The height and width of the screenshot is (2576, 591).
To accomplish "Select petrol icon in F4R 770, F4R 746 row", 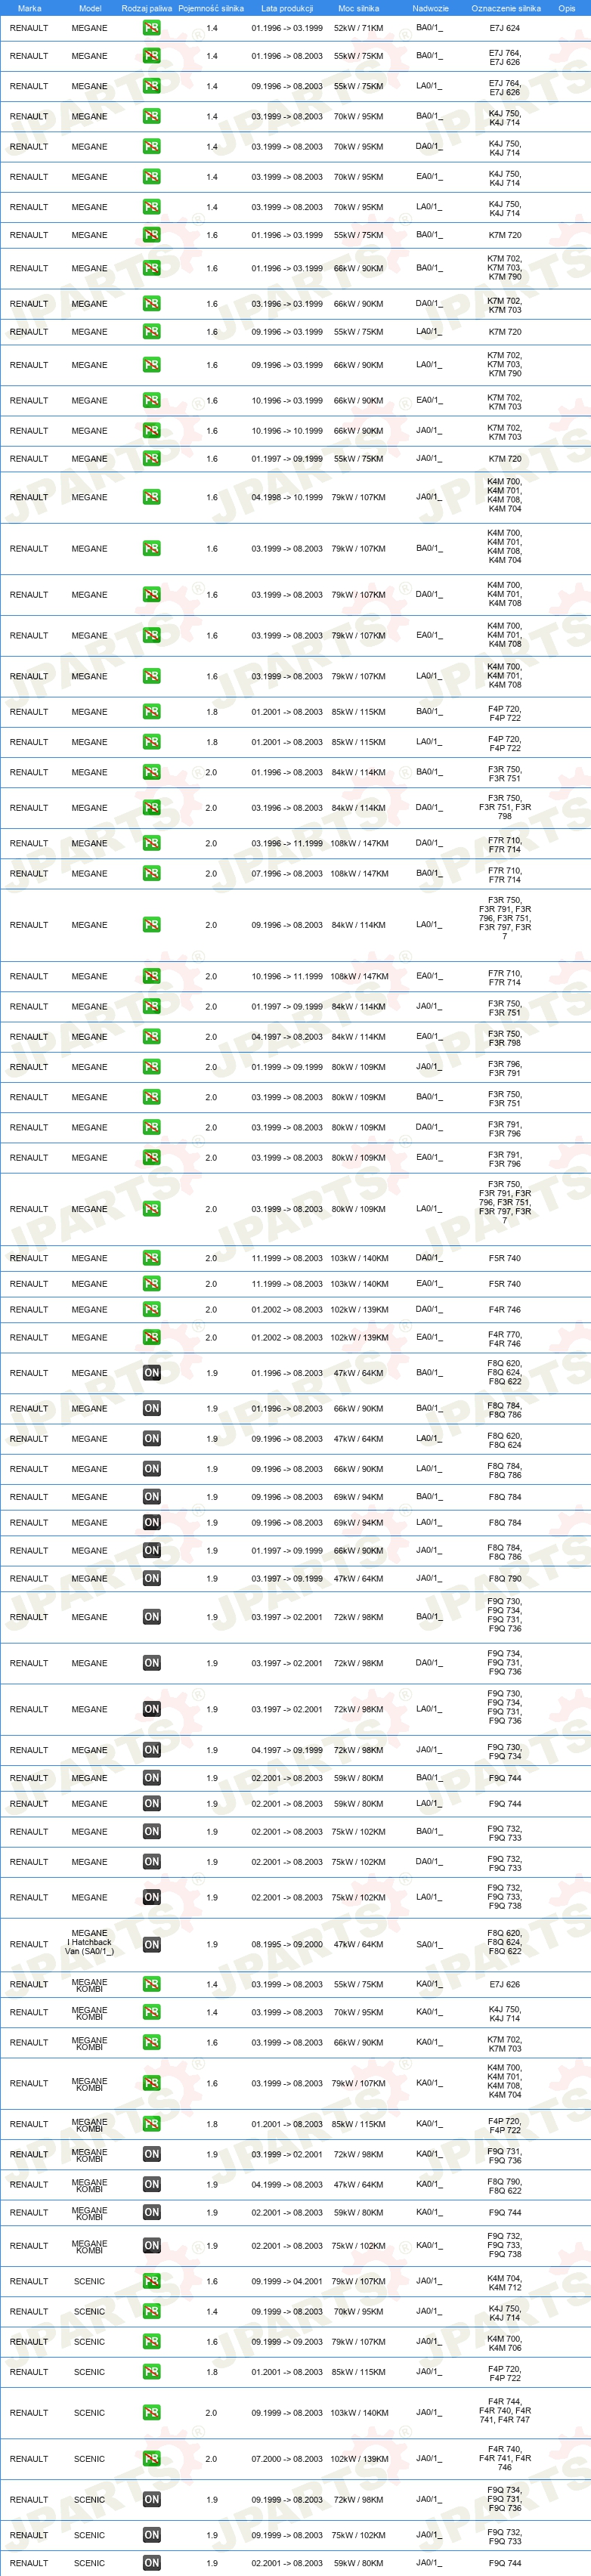I will [x=151, y=1338].
